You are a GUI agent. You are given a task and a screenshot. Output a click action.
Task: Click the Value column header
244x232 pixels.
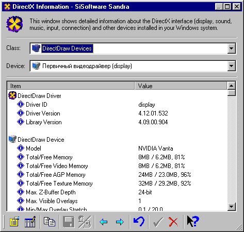tap(181, 86)
